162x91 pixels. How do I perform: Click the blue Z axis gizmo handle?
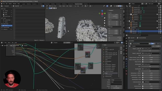click(x=102, y=11)
